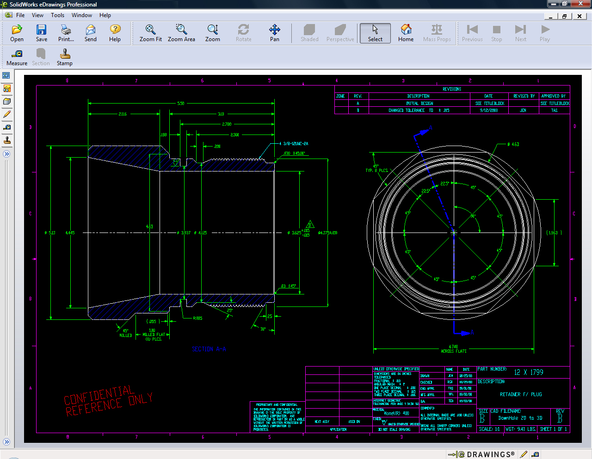Expand the left sidebar with the double-chevron

pyautogui.click(x=6, y=154)
